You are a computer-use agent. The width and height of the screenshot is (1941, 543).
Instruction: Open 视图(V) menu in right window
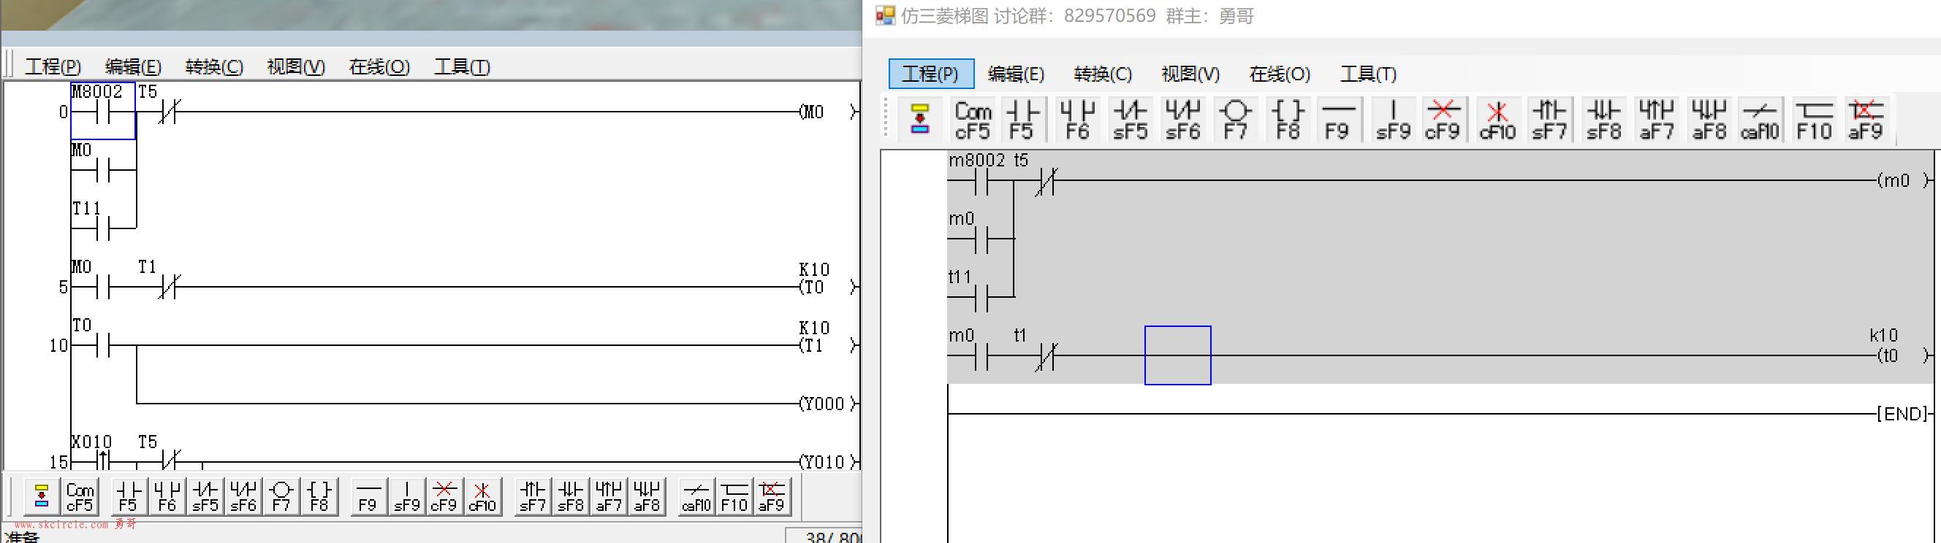coord(1190,74)
